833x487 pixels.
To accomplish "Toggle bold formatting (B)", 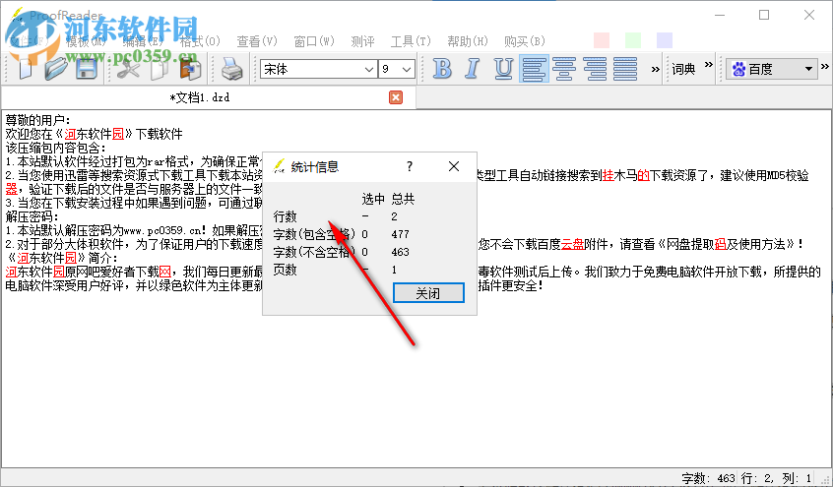I will click(x=442, y=69).
